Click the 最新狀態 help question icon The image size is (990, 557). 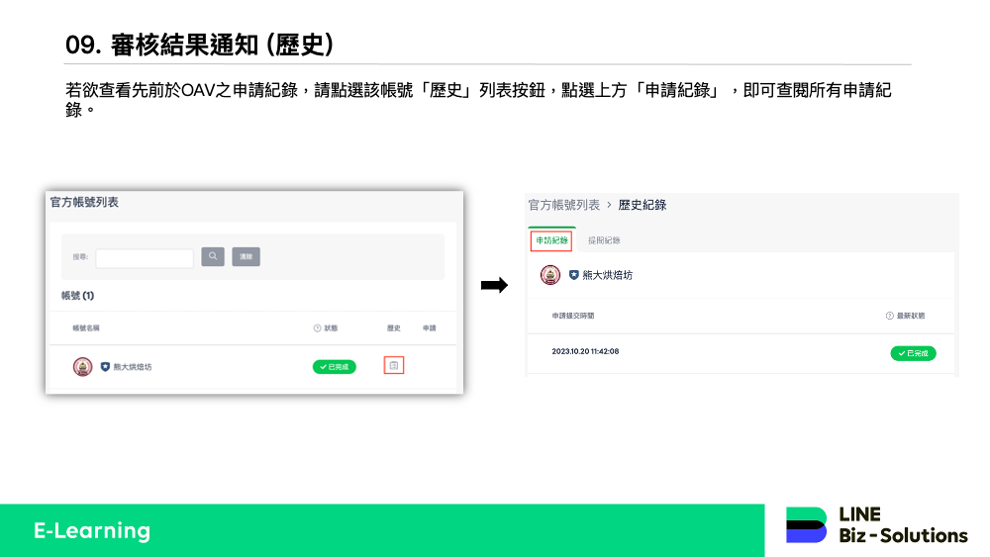click(x=890, y=316)
